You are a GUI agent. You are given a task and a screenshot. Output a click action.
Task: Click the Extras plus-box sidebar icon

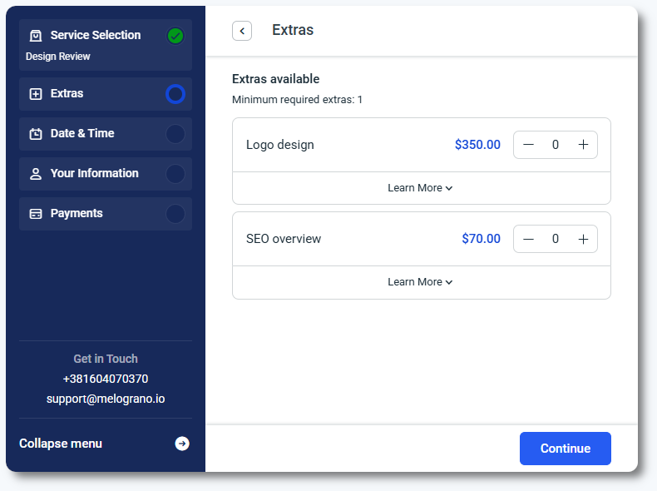36,94
